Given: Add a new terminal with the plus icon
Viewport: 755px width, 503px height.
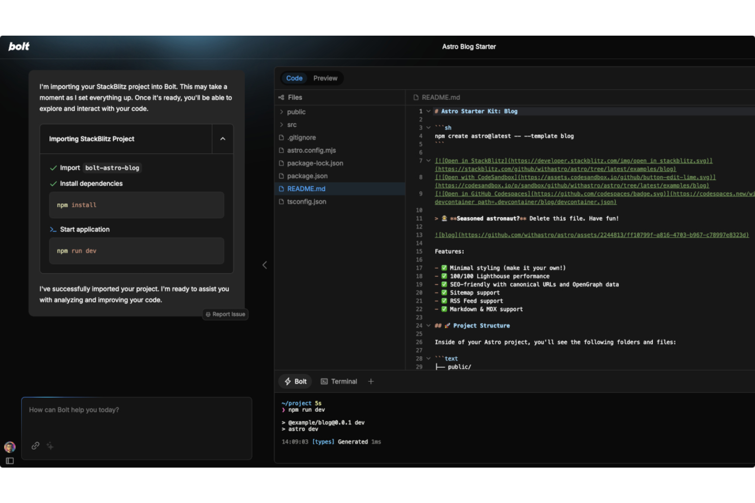Looking at the screenshot, I should (x=371, y=381).
